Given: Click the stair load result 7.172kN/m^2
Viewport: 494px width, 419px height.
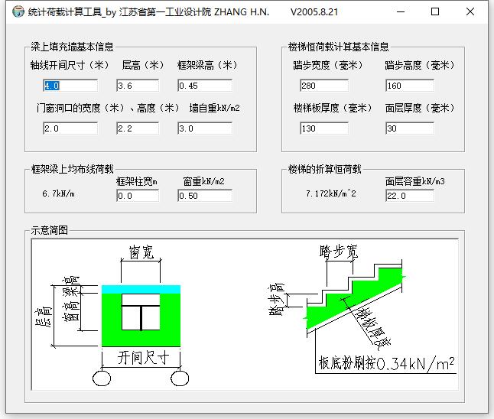Looking at the screenshot, I should (331, 193).
